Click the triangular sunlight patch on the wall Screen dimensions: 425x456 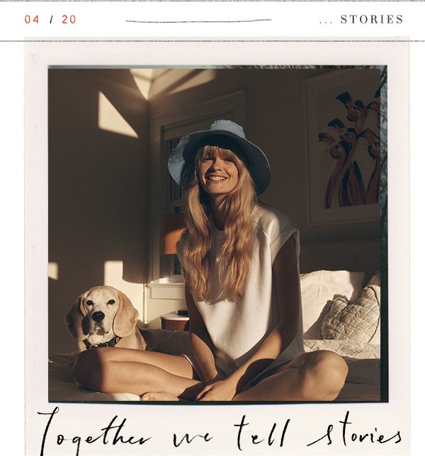(x=116, y=115)
